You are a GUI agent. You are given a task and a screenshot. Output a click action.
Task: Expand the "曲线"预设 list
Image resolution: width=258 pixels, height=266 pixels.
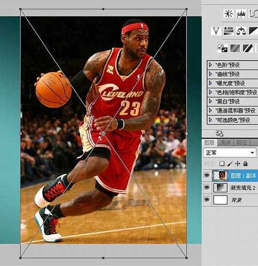point(210,74)
